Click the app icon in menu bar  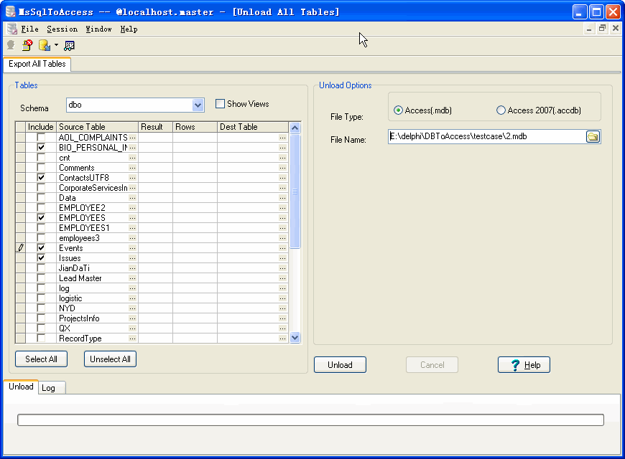pos(12,29)
